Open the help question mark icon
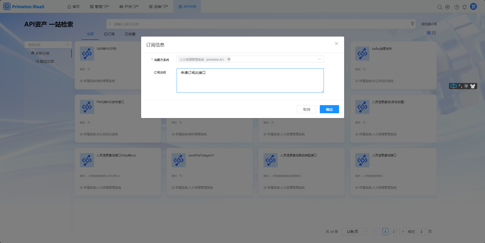 coord(457,7)
